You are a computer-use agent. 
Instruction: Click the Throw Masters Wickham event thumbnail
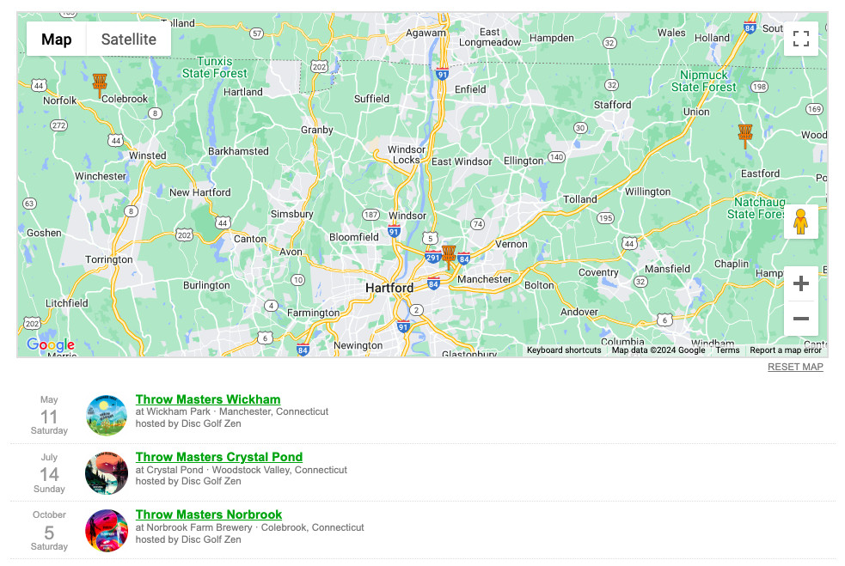[x=107, y=415]
